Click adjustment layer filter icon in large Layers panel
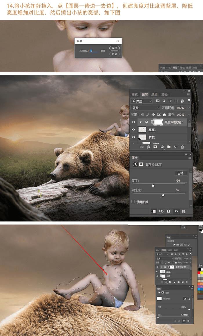203x336 pixels. click(164, 101)
